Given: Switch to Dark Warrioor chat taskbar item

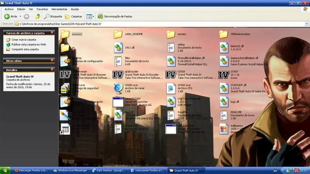Looking at the screenshot, I should click(x=109, y=171).
